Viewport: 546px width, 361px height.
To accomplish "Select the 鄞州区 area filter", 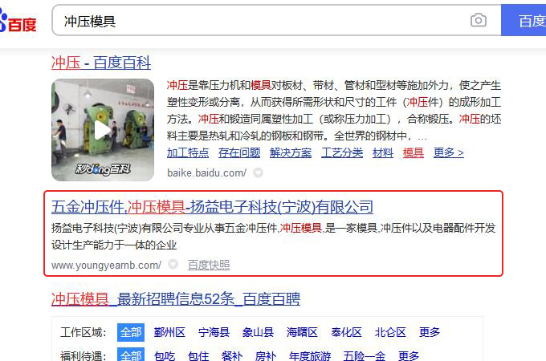I will (169, 332).
